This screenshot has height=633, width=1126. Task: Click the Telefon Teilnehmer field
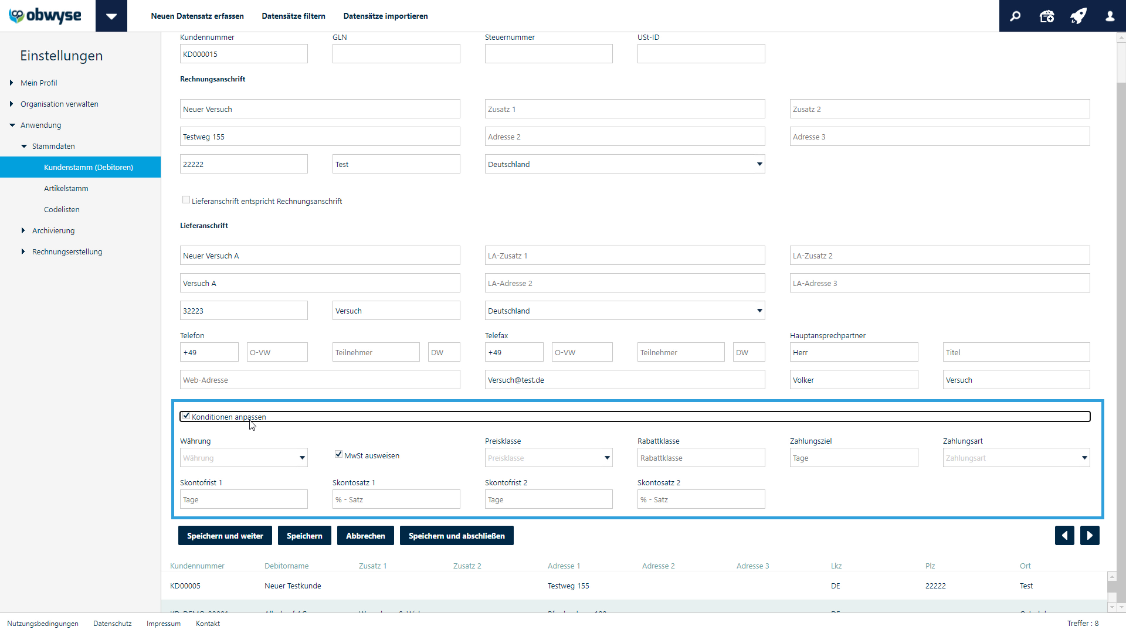[376, 352]
